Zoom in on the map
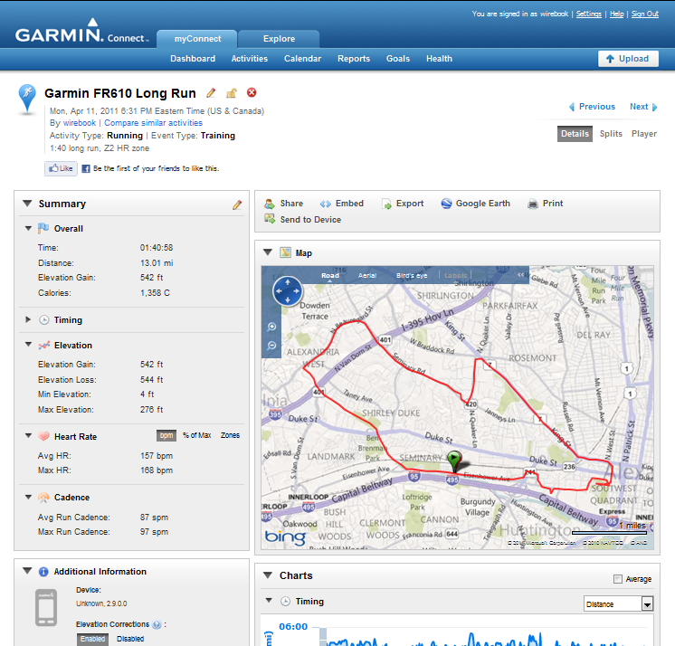 pyautogui.click(x=272, y=327)
